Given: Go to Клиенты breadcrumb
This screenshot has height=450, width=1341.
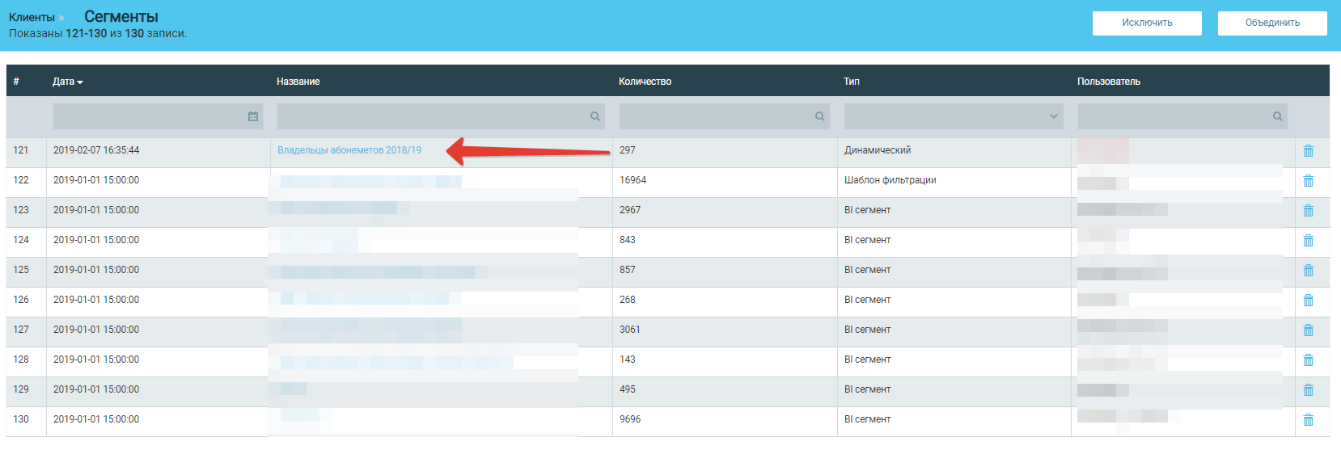Looking at the screenshot, I should tap(32, 17).
